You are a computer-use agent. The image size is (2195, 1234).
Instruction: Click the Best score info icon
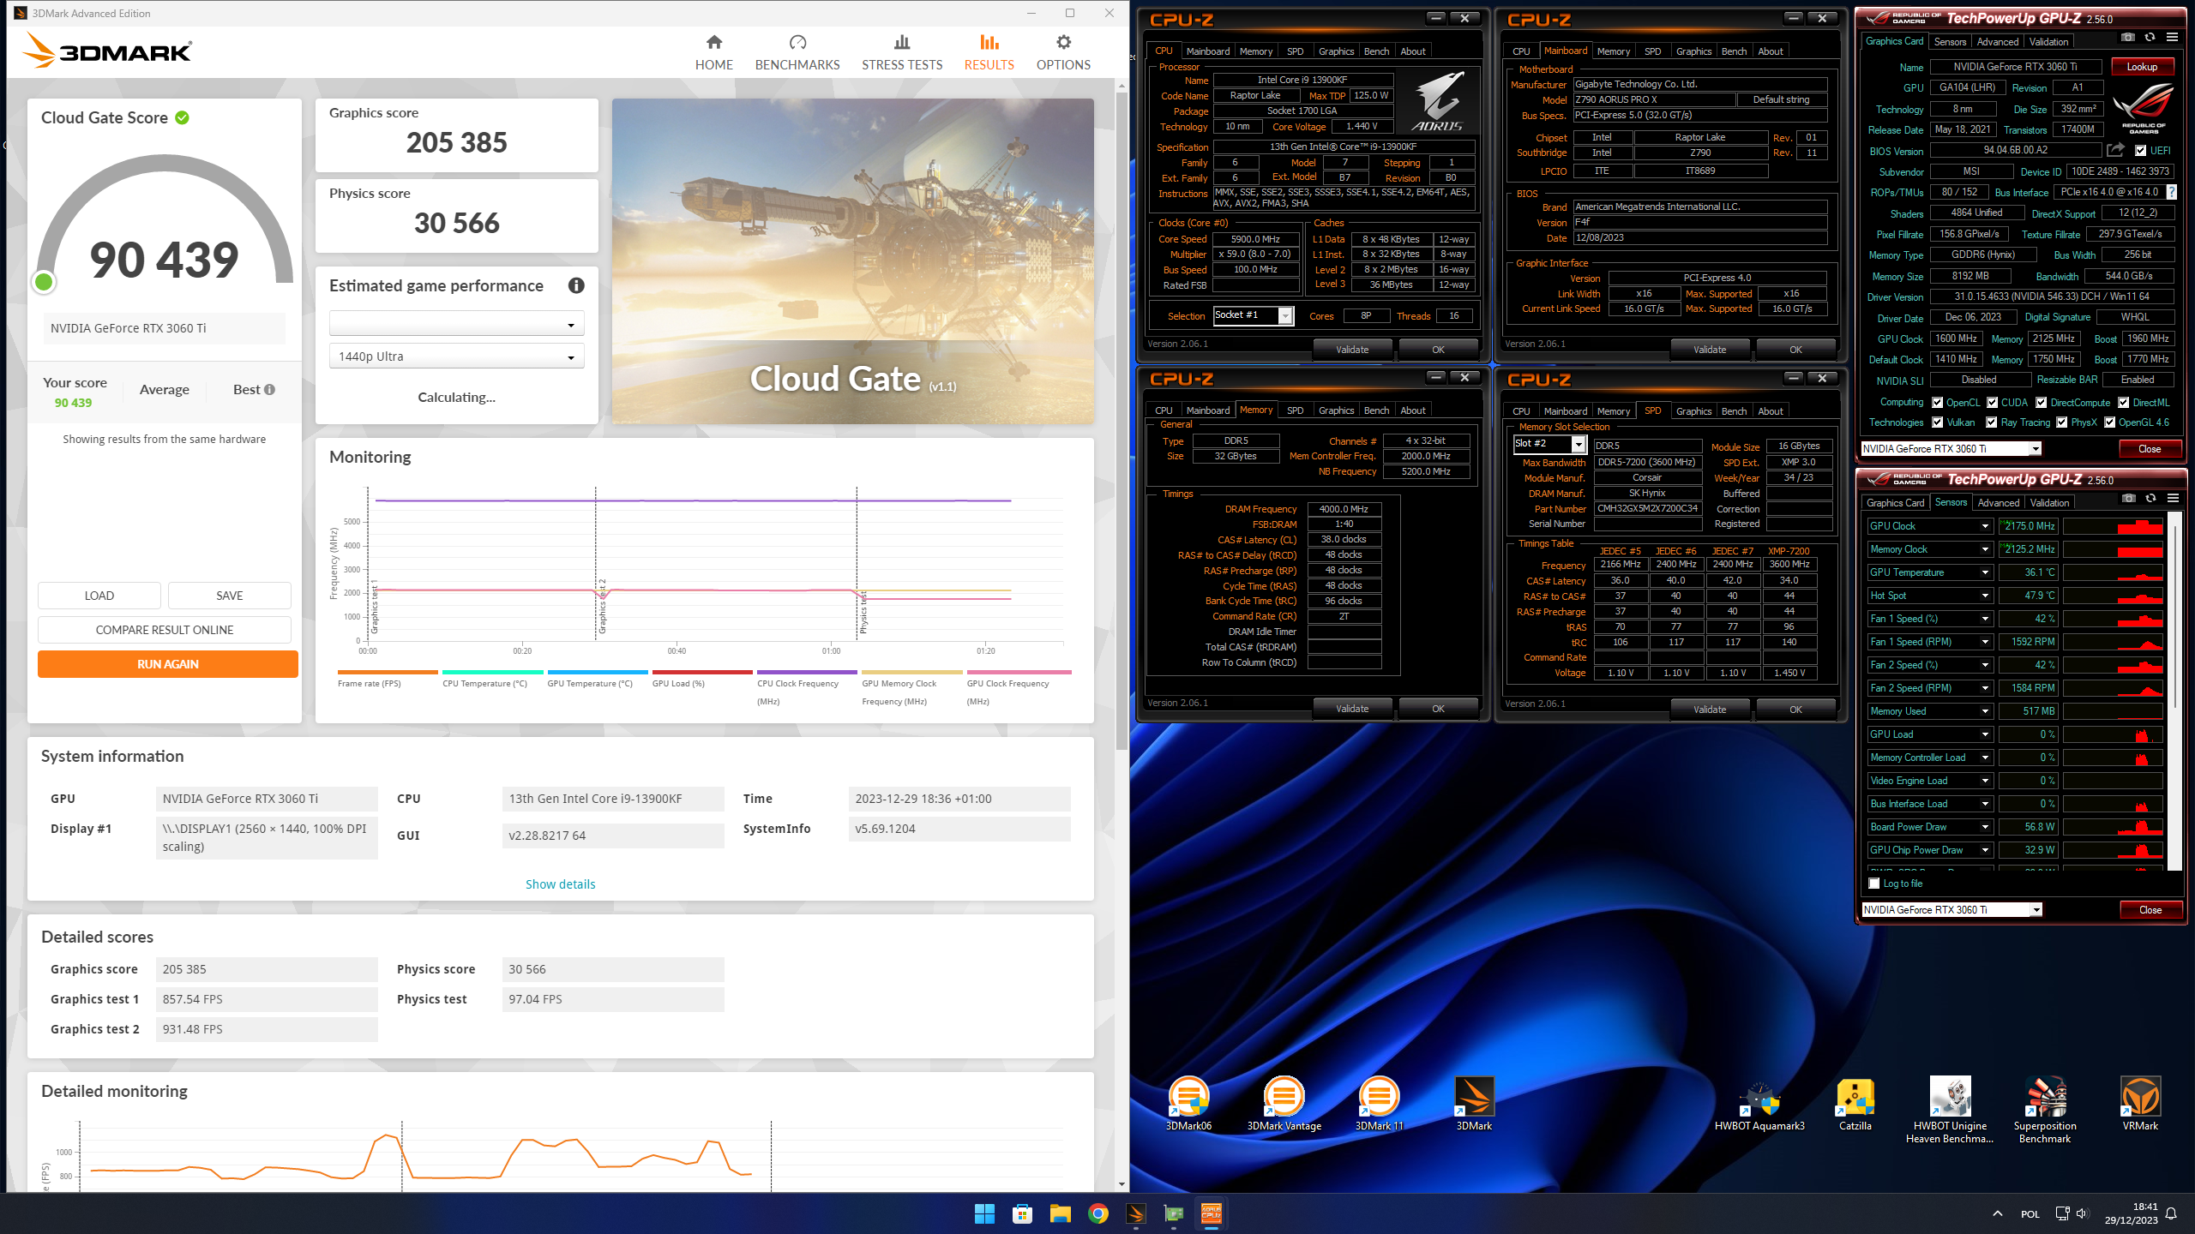coord(270,390)
